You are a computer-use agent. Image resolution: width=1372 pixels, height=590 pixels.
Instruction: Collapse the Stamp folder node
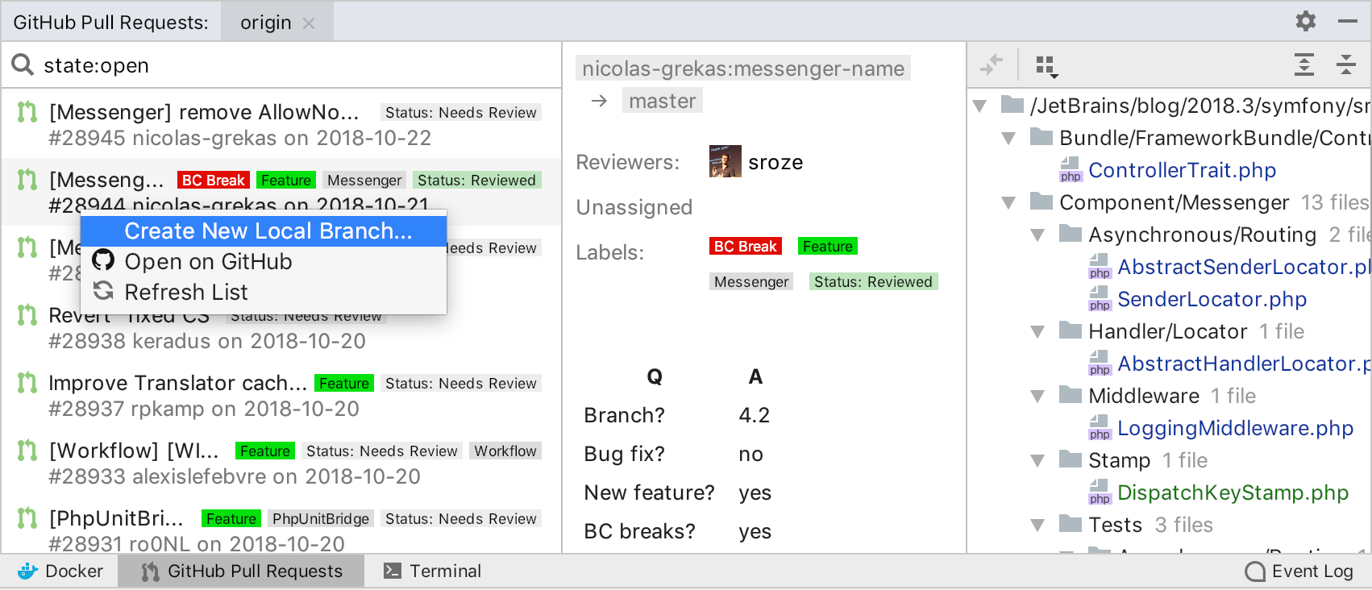1037,461
